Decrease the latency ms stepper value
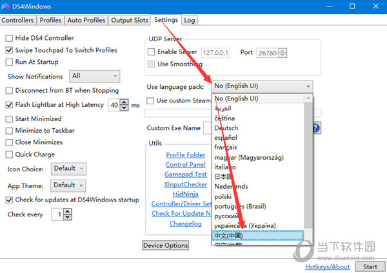The width and height of the screenshot is (387, 273). (124, 108)
